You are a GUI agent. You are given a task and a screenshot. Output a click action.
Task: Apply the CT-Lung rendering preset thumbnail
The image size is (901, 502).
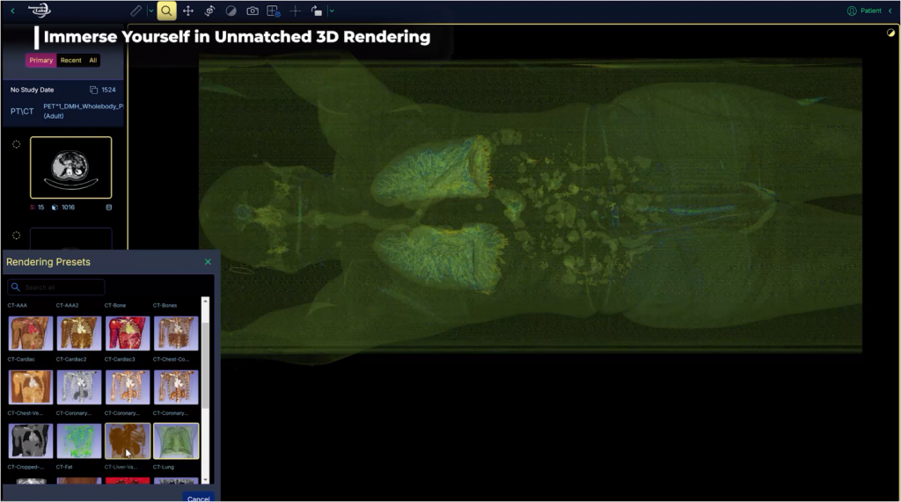(x=176, y=441)
